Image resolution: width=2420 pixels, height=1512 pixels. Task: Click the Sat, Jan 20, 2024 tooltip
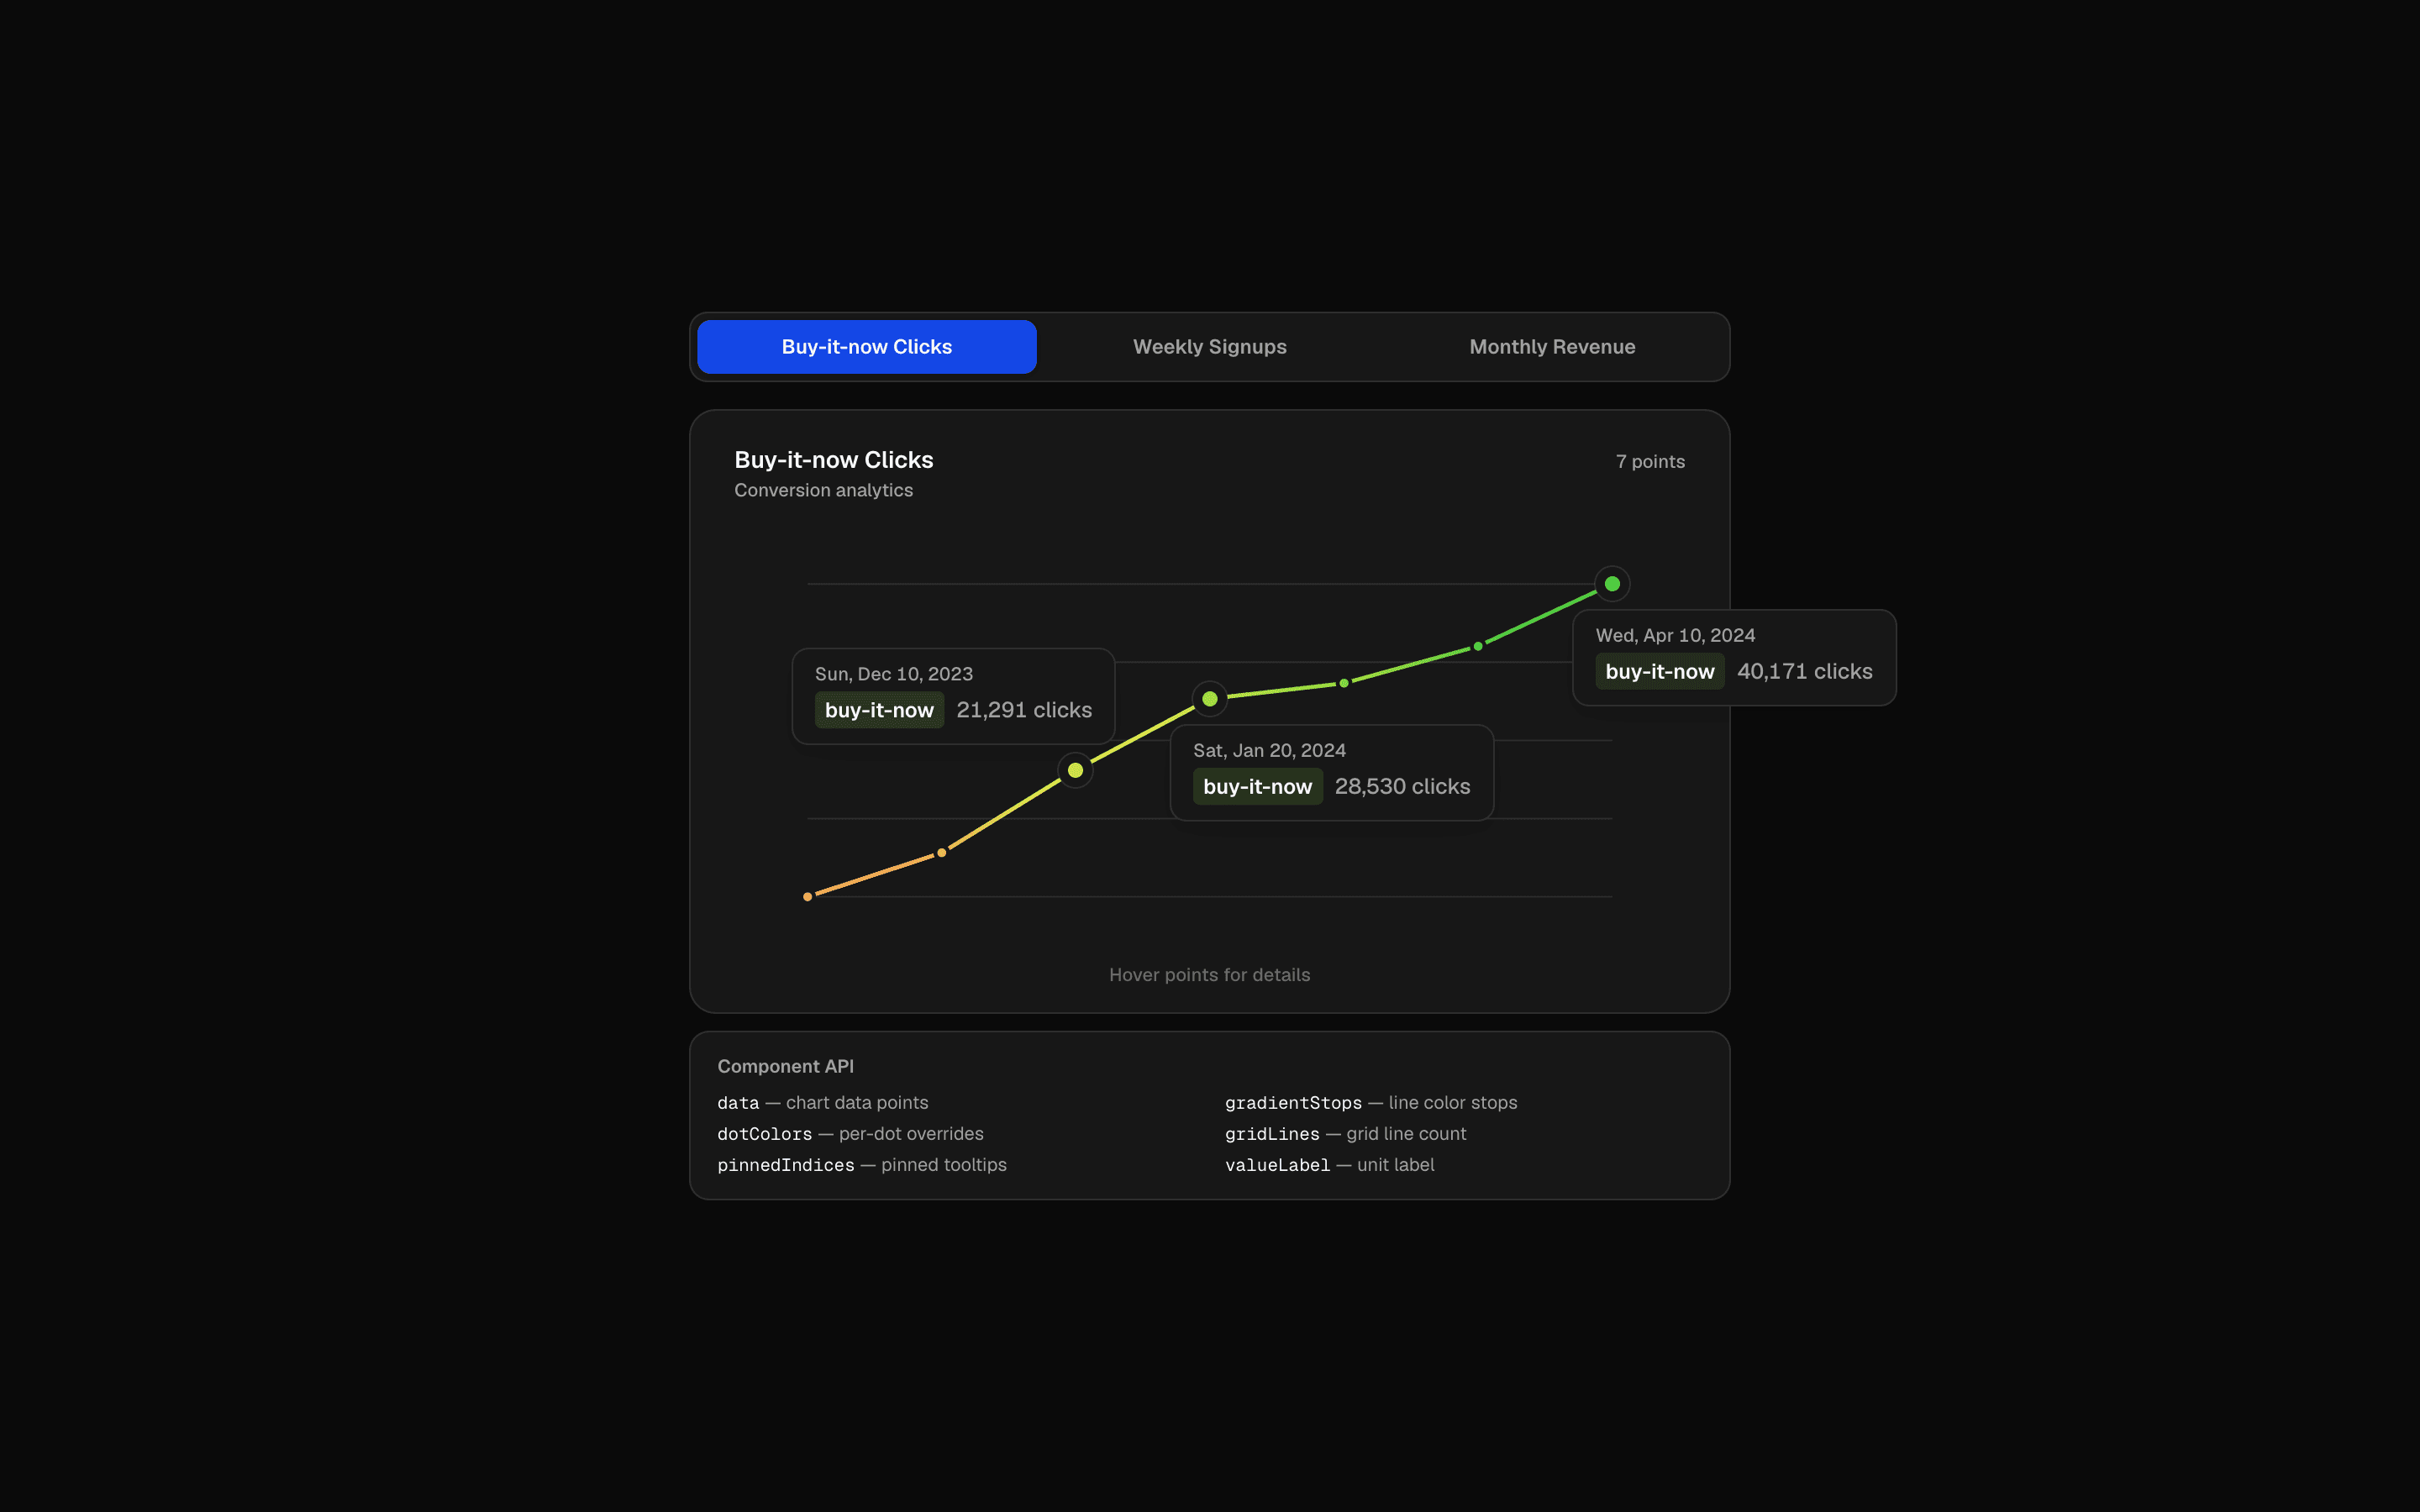(x=1331, y=772)
